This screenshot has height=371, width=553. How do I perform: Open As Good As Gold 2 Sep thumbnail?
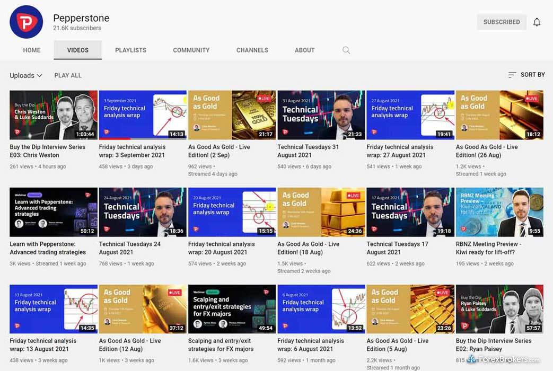[232, 115]
